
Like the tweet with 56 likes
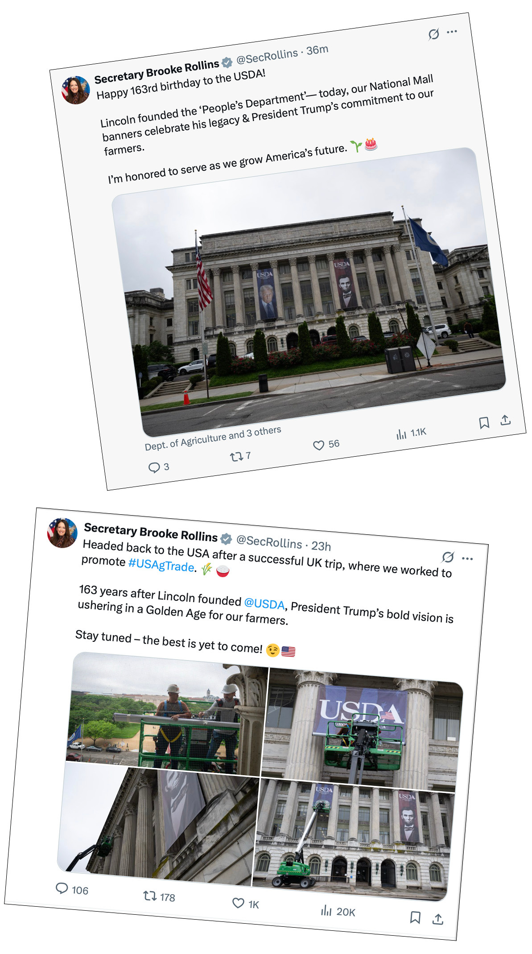[318, 445]
